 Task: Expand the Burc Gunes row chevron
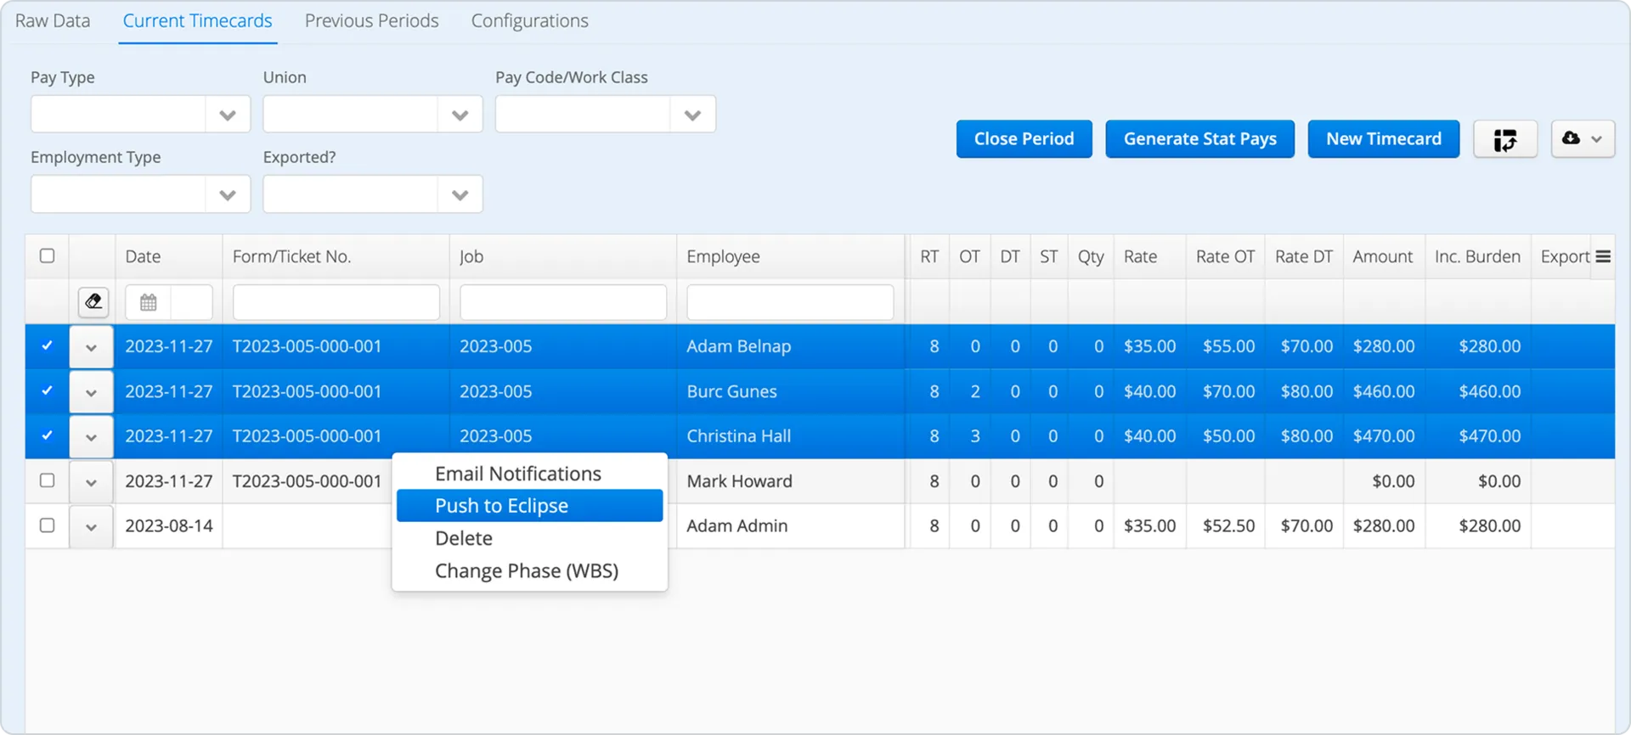91,392
